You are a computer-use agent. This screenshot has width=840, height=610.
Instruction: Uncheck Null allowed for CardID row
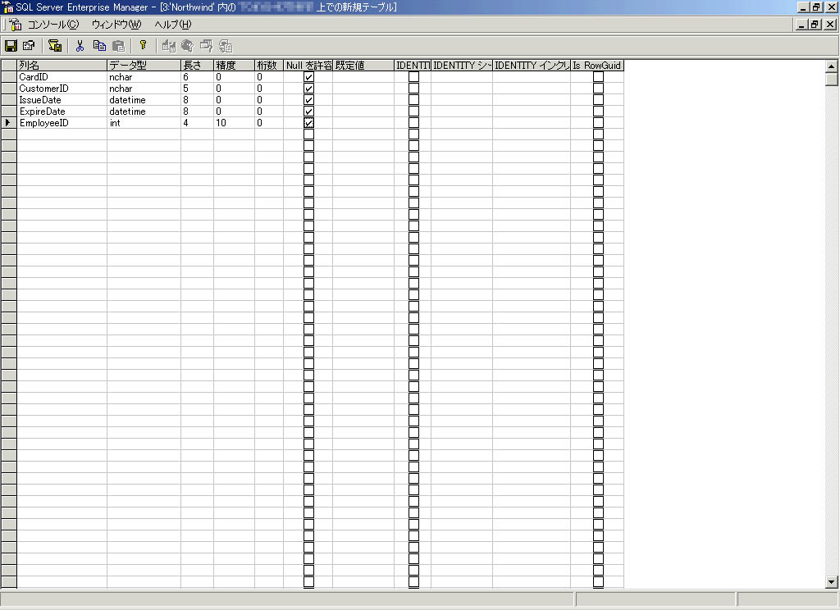(x=308, y=77)
